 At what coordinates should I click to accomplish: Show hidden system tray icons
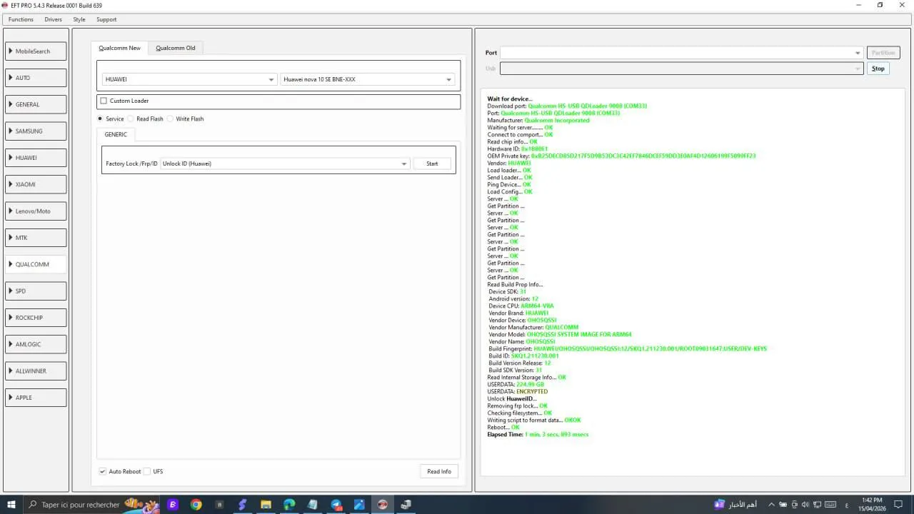click(x=770, y=505)
